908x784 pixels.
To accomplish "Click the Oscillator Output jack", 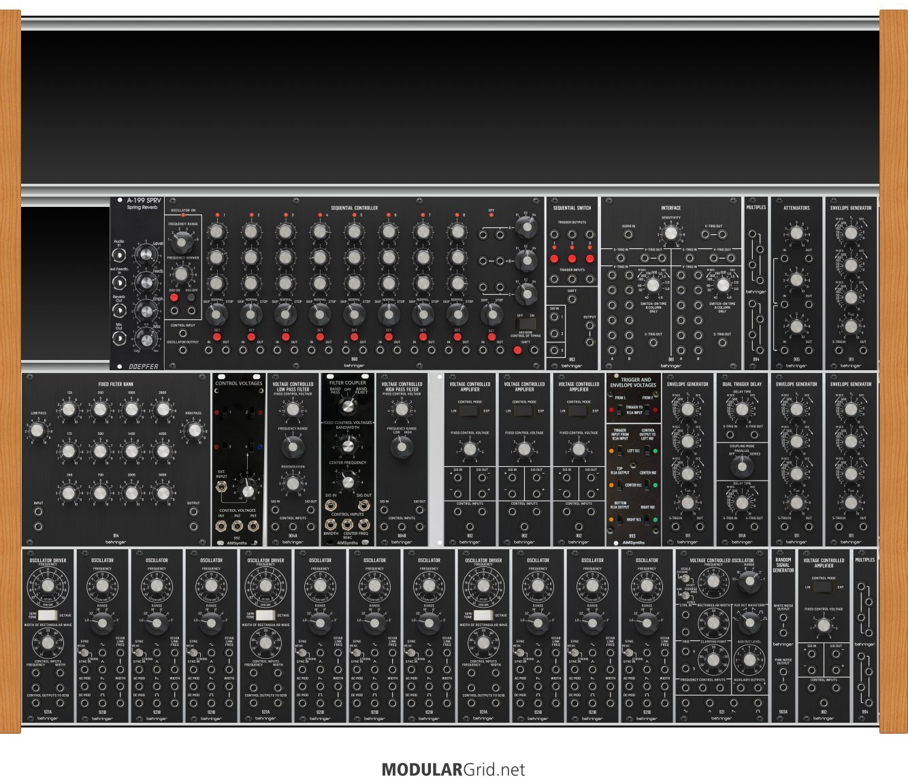I will [x=182, y=350].
